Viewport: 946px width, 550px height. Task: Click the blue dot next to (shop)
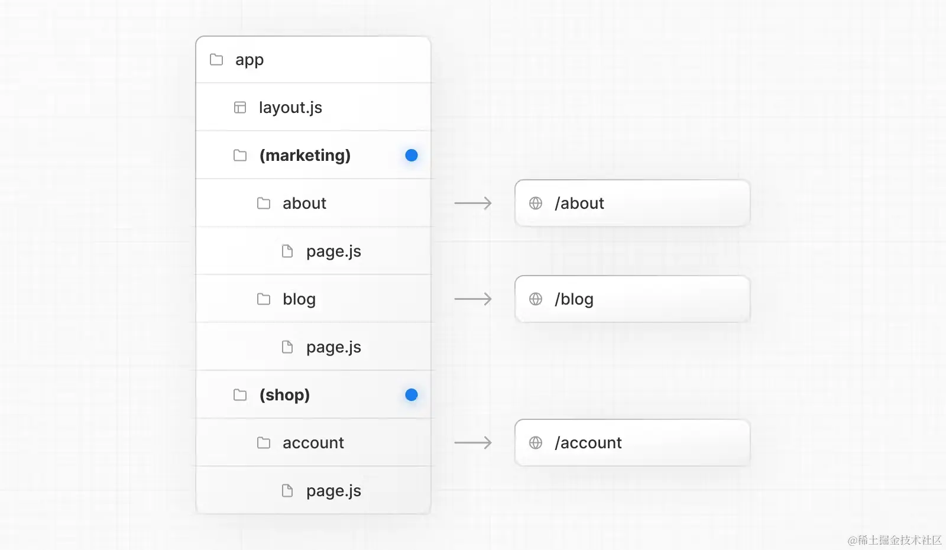(412, 395)
